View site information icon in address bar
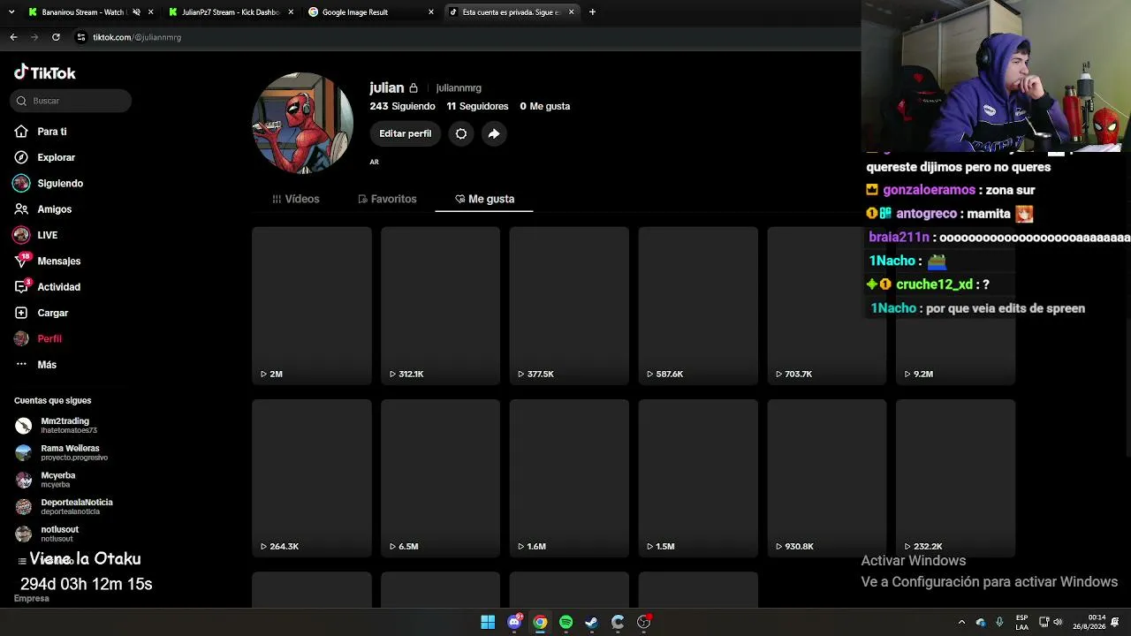1131x636 pixels. [x=81, y=37]
